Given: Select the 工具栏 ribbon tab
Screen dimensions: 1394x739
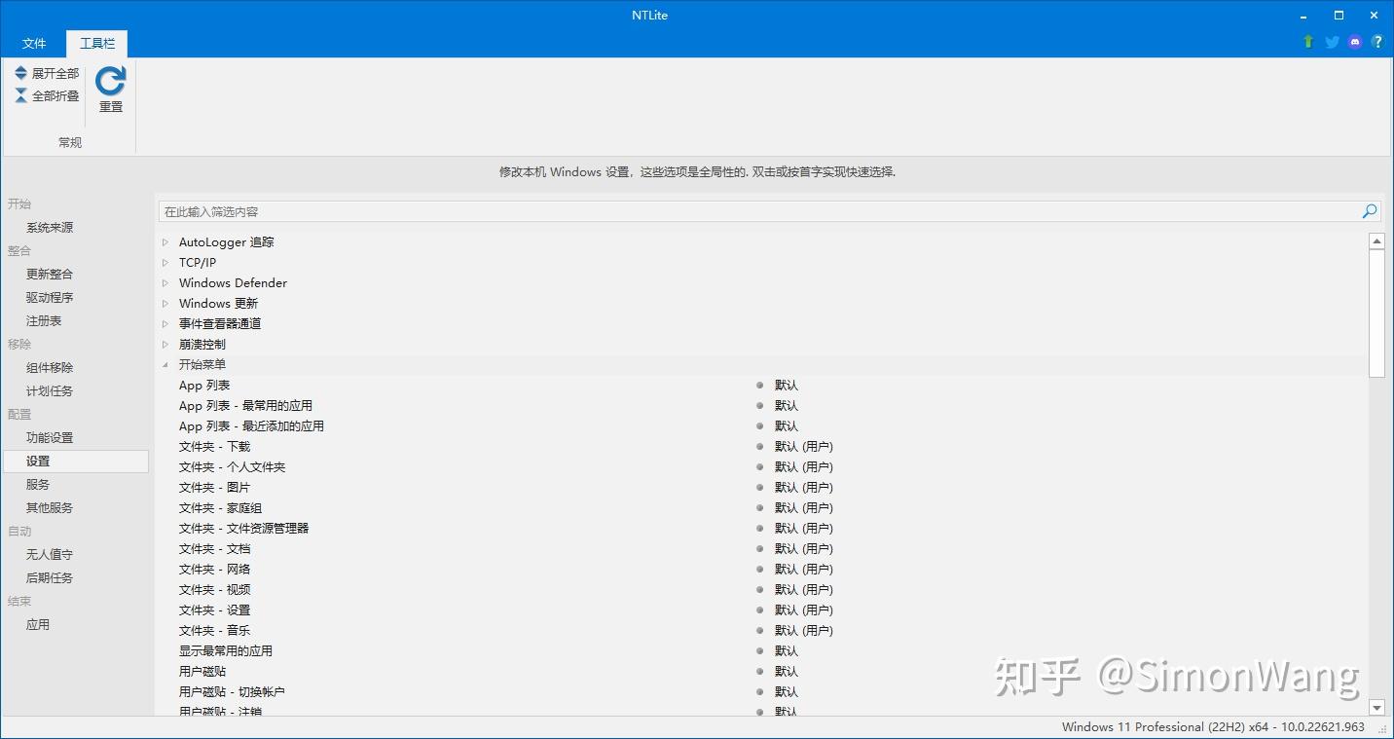Looking at the screenshot, I should point(96,43).
